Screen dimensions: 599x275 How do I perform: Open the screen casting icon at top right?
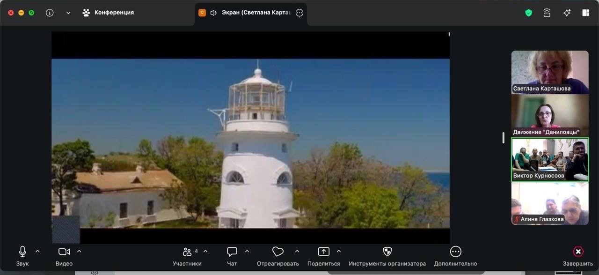point(547,13)
